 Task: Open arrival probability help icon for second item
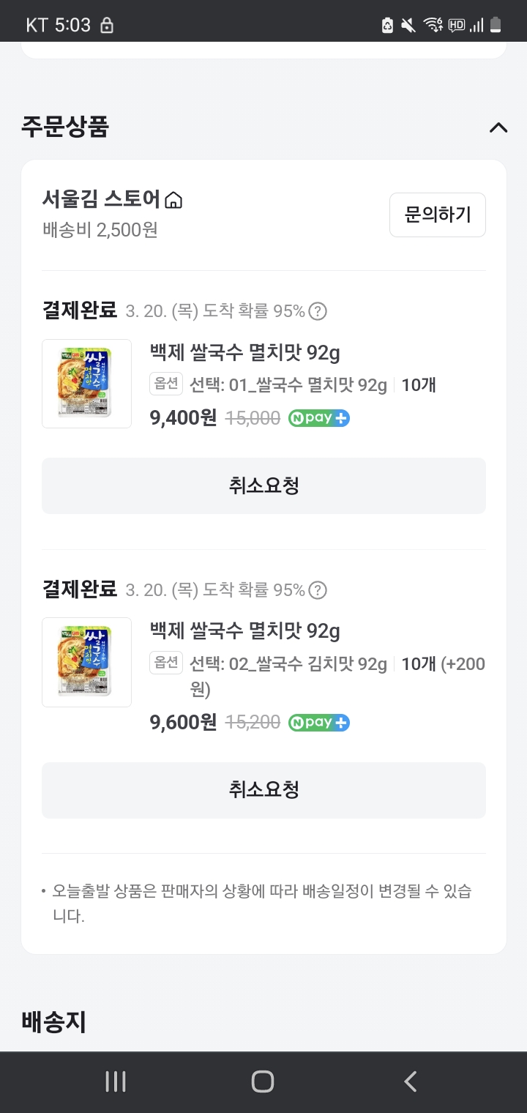click(317, 589)
